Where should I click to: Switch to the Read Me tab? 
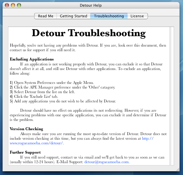[46, 16]
